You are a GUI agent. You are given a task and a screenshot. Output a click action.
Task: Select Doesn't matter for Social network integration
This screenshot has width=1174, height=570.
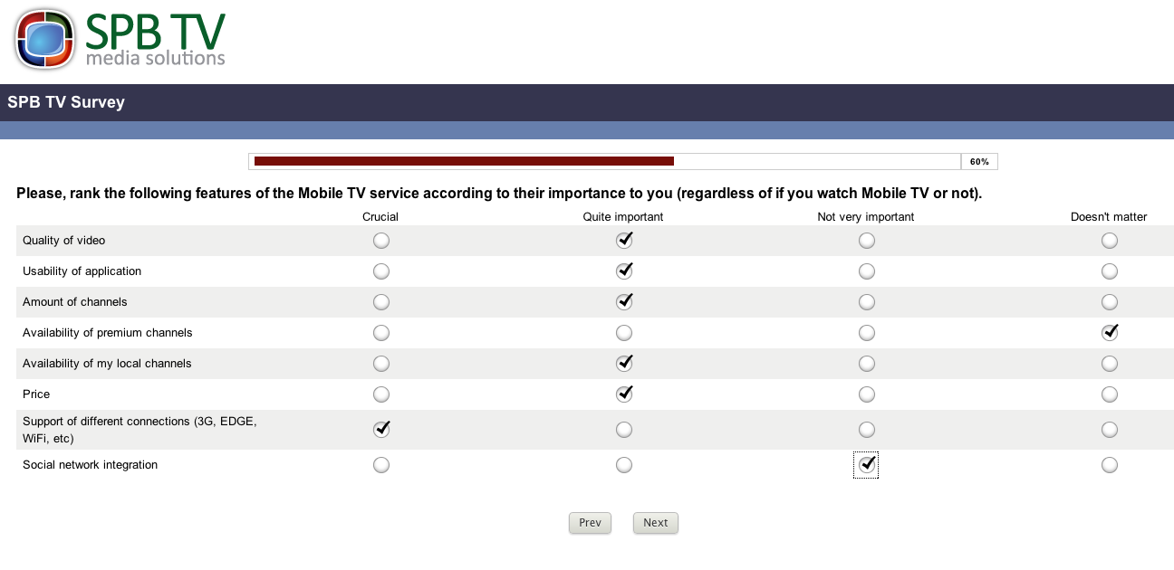point(1110,465)
